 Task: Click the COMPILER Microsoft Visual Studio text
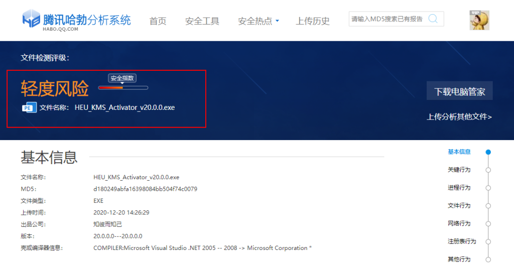click(x=202, y=248)
